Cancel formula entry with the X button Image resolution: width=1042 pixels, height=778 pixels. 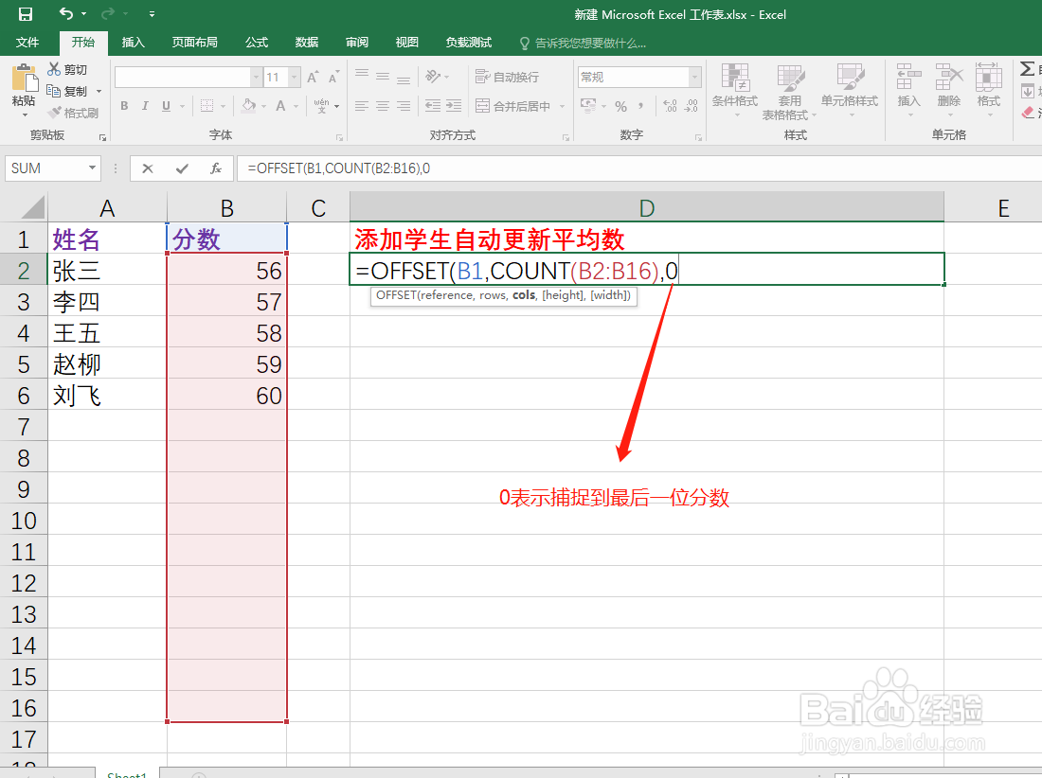(x=148, y=168)
